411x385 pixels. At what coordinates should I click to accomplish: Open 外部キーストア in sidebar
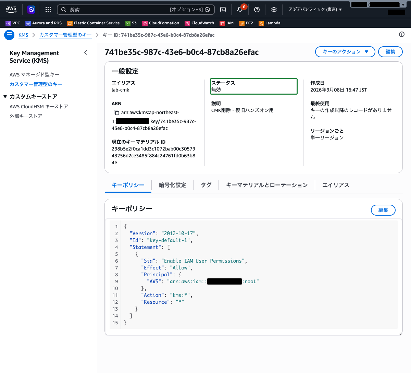click(x=26, y=116)
